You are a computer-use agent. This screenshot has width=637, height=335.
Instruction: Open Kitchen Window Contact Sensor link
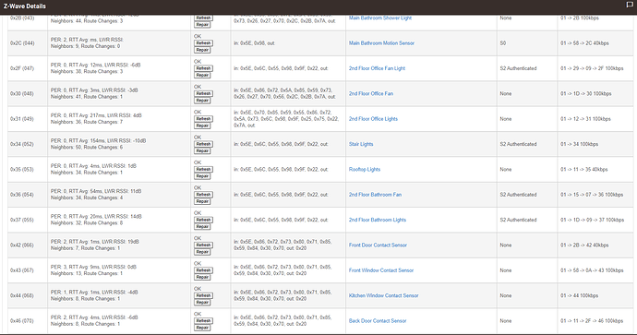(383, 295)
